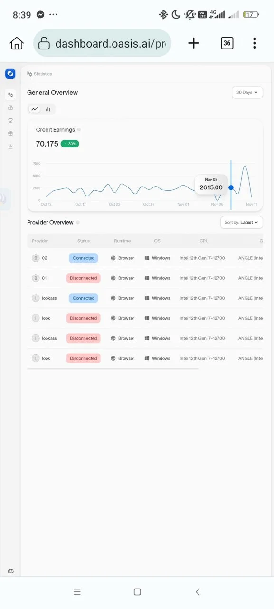Click the Disconnected status of last look row
The image size is (274, 609).
[84, 358]
